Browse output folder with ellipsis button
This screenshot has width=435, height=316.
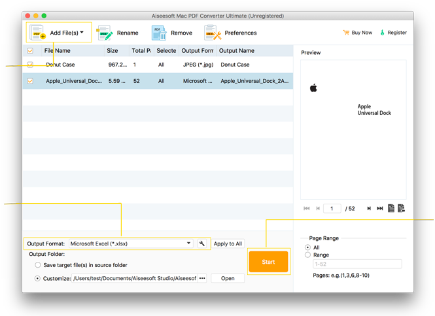point(202,278)
